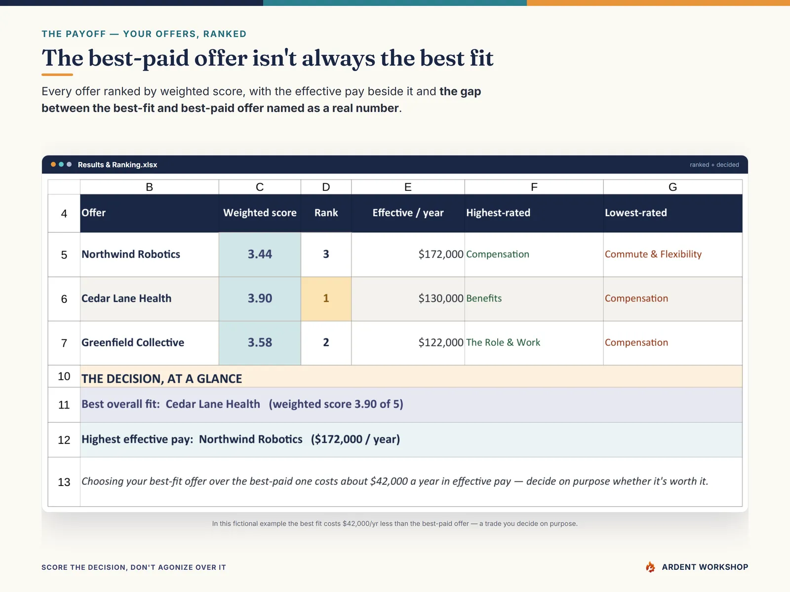
Task: Click The Role & Work cell
Action: coord(534,343)
